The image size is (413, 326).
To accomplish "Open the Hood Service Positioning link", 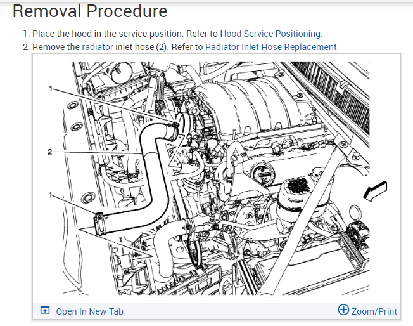I will pyautogui.click(x=270, y=34).
